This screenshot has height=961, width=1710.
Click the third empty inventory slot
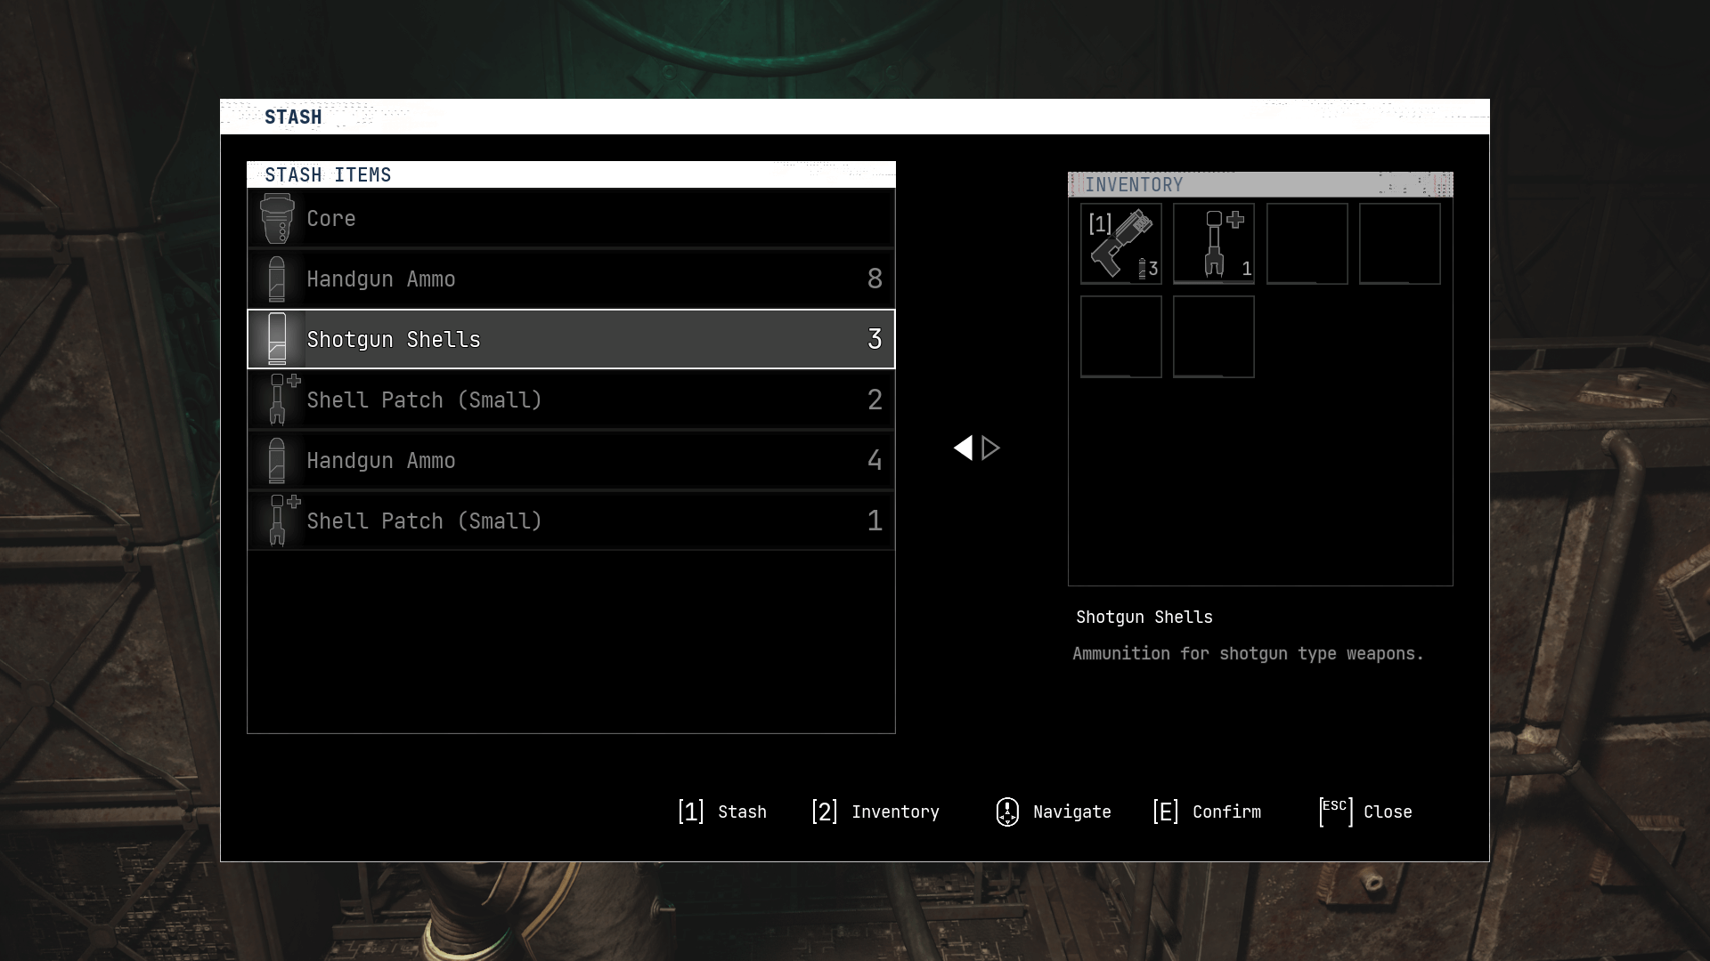click(1307, 244)
